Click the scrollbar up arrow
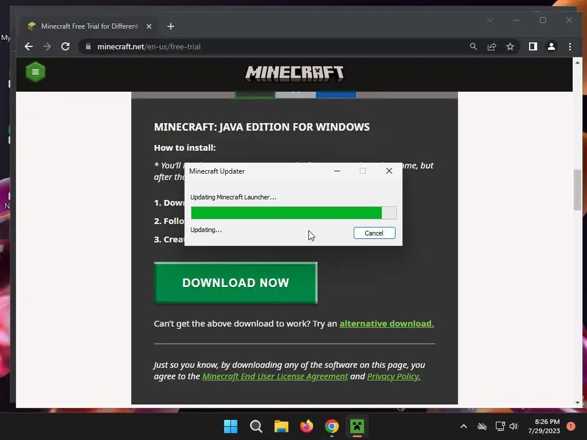The width and height of the screenshot is (587, 440). coord(577,62)
